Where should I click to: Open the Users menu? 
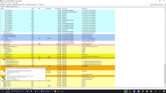[x=13, y=3]
